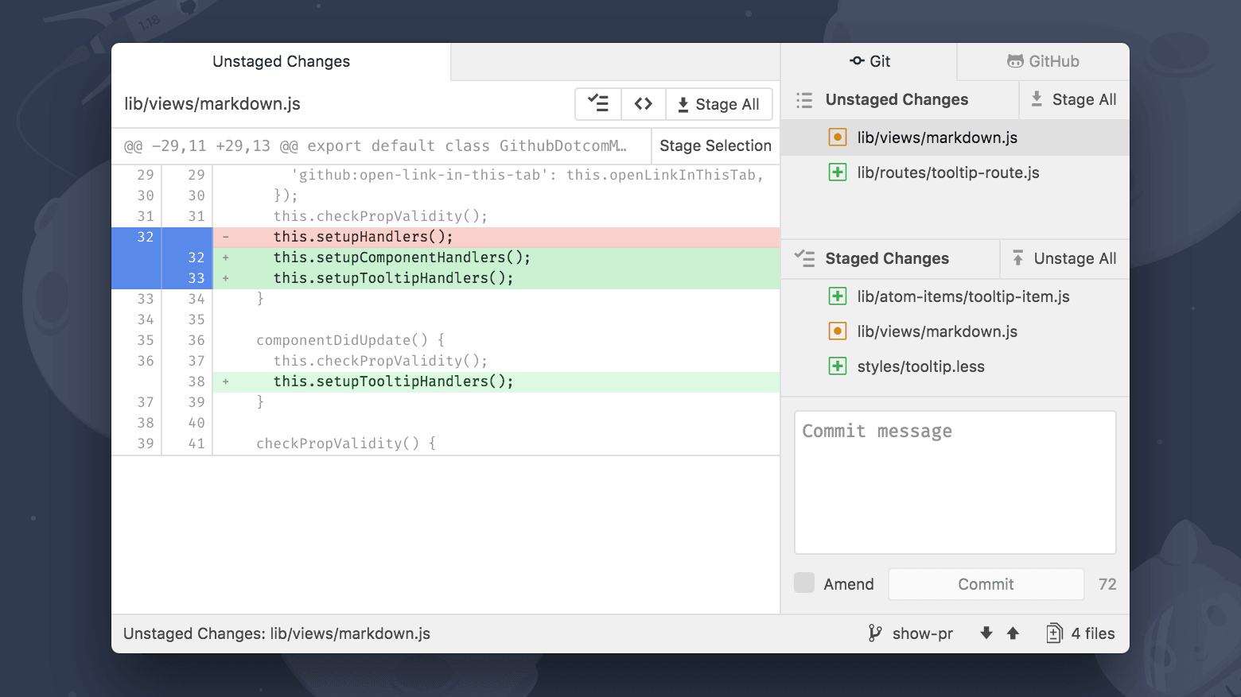Image resolution: width=1241 pixels, height=697 pixels.
Task: Click inside the Commit message field
Action: point(955,482)
